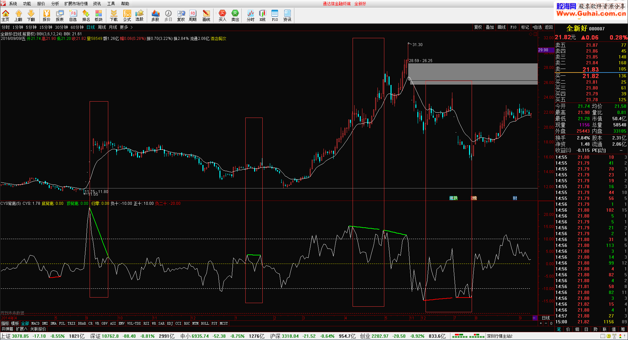Open the 排名 ranking toolbar icon
Viewport: 628px width, 340px height.
(x=86, y=15)
